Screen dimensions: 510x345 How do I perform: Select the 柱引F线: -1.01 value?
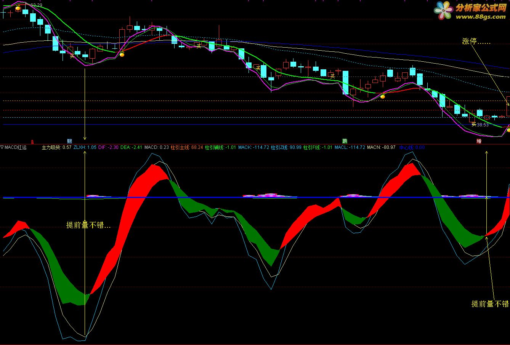click(318, 147)
